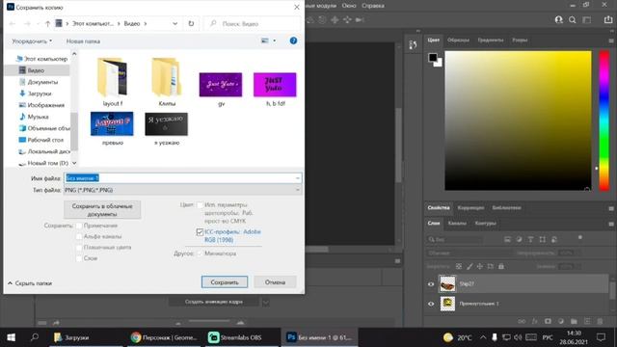This screenshot has width=617, height=347.
Task: Click prevent artboard auto-nesting lock icon
Action: point(491,266)
